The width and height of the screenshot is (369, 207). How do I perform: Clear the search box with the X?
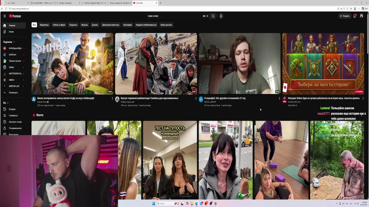tap(207, 16)
